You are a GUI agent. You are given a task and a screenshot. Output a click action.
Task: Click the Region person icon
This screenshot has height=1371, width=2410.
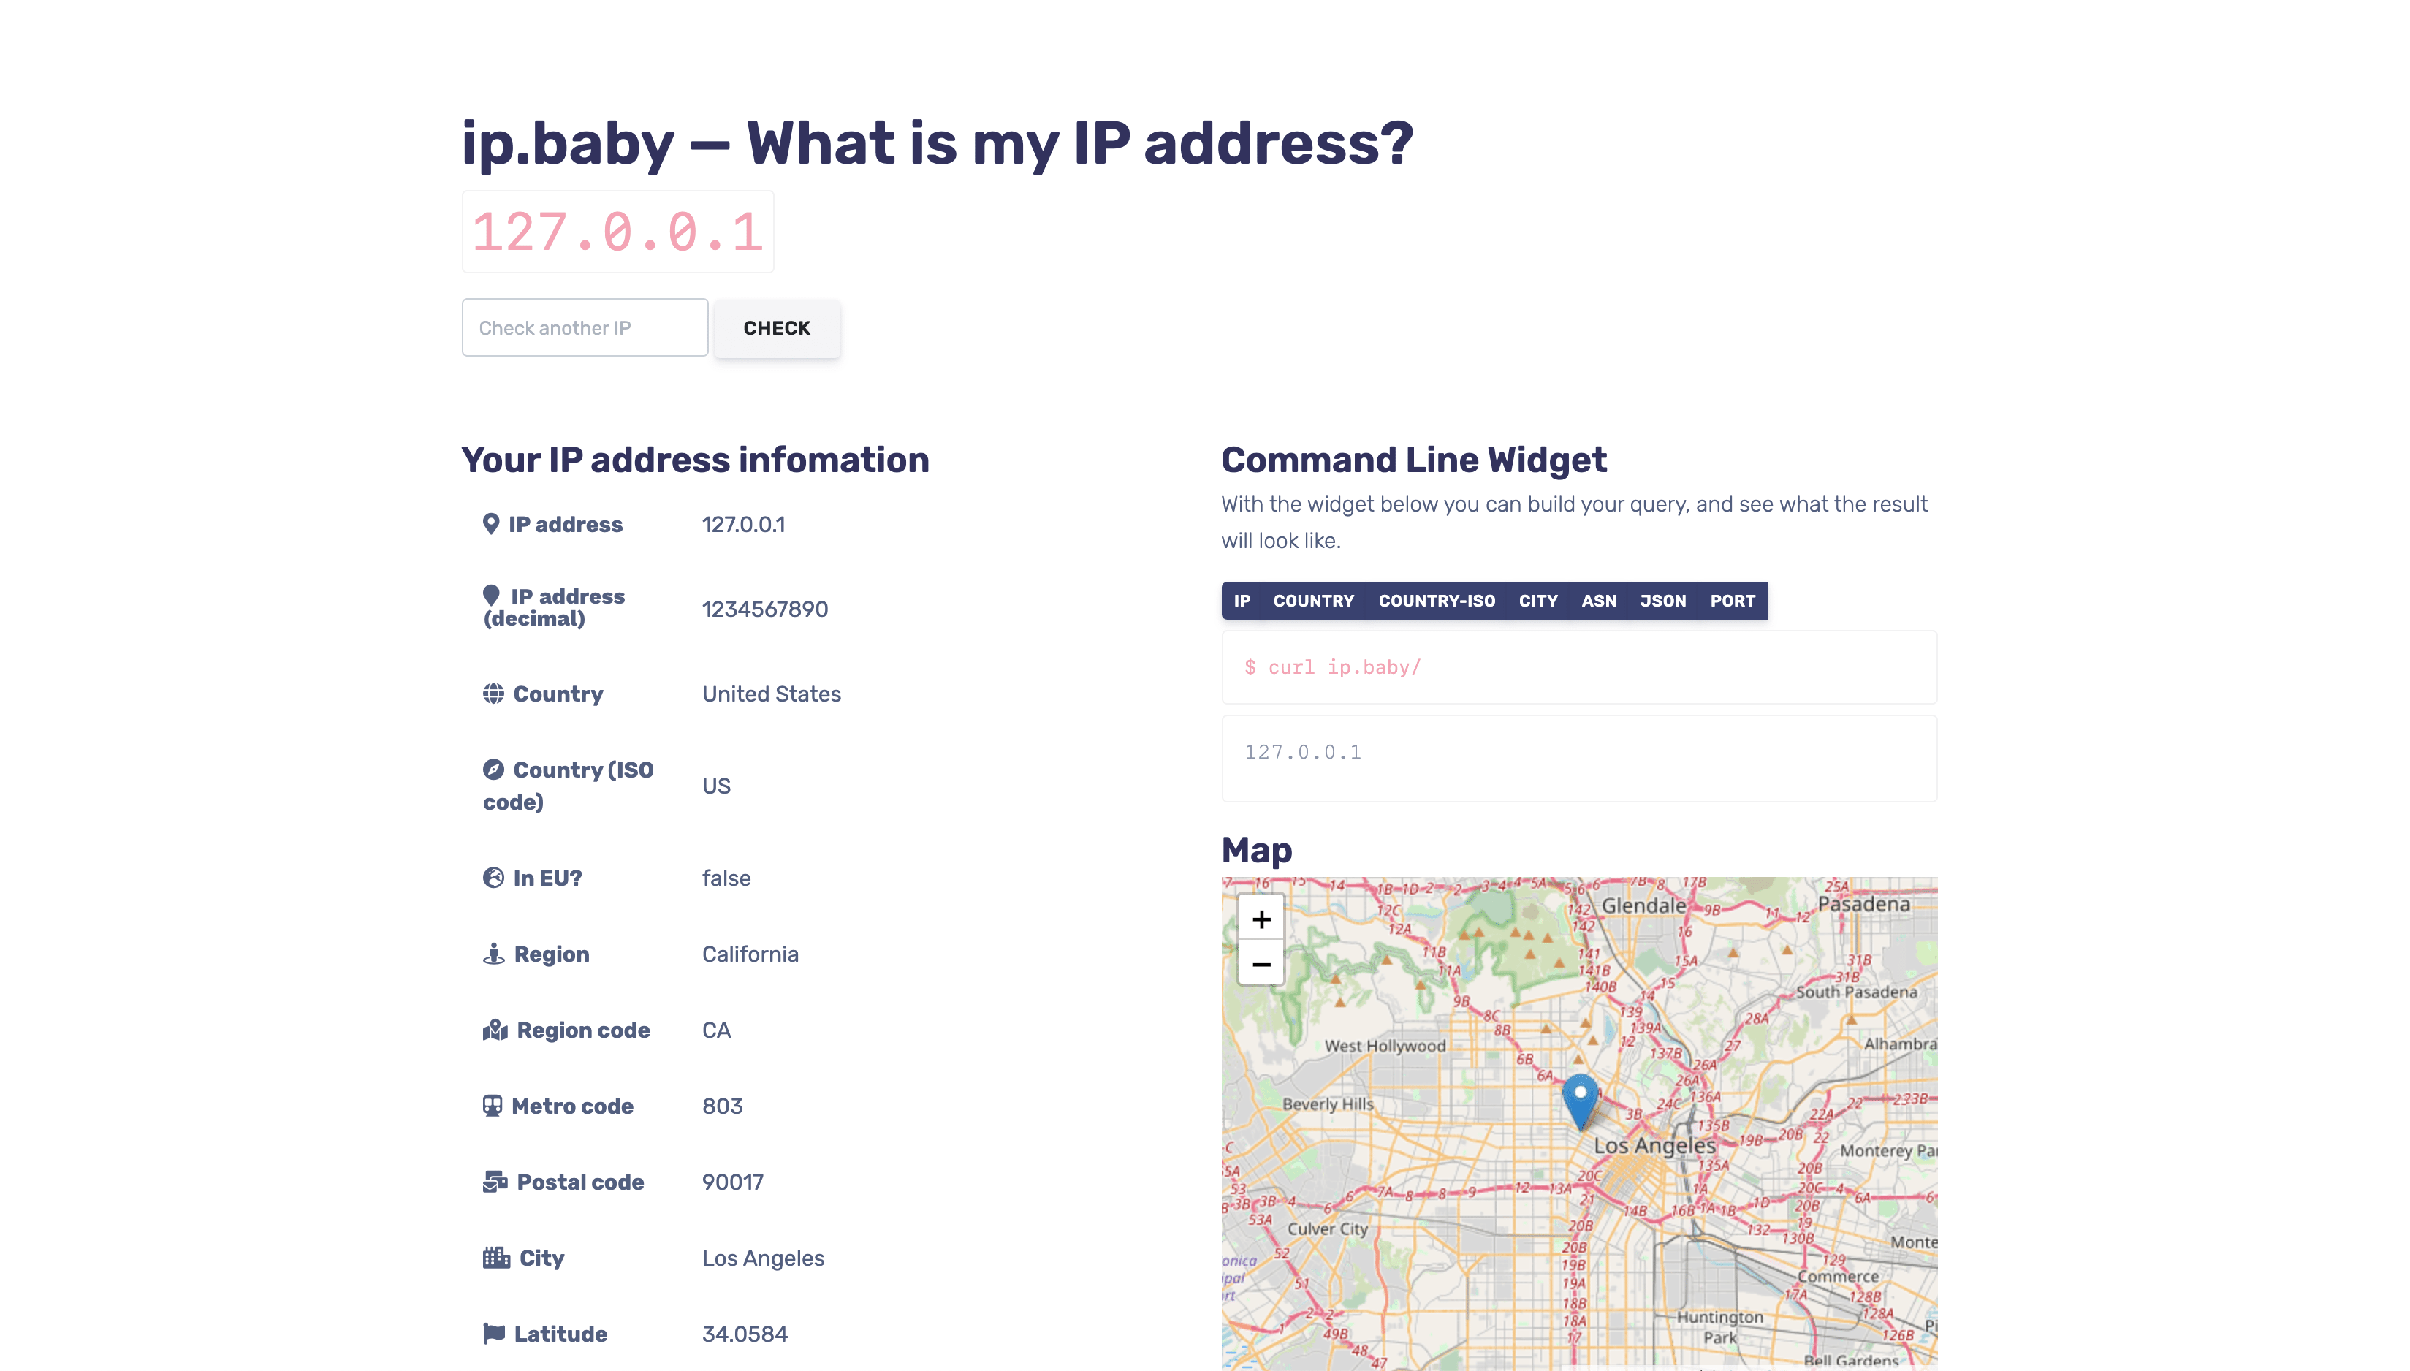tap(493, 953)
